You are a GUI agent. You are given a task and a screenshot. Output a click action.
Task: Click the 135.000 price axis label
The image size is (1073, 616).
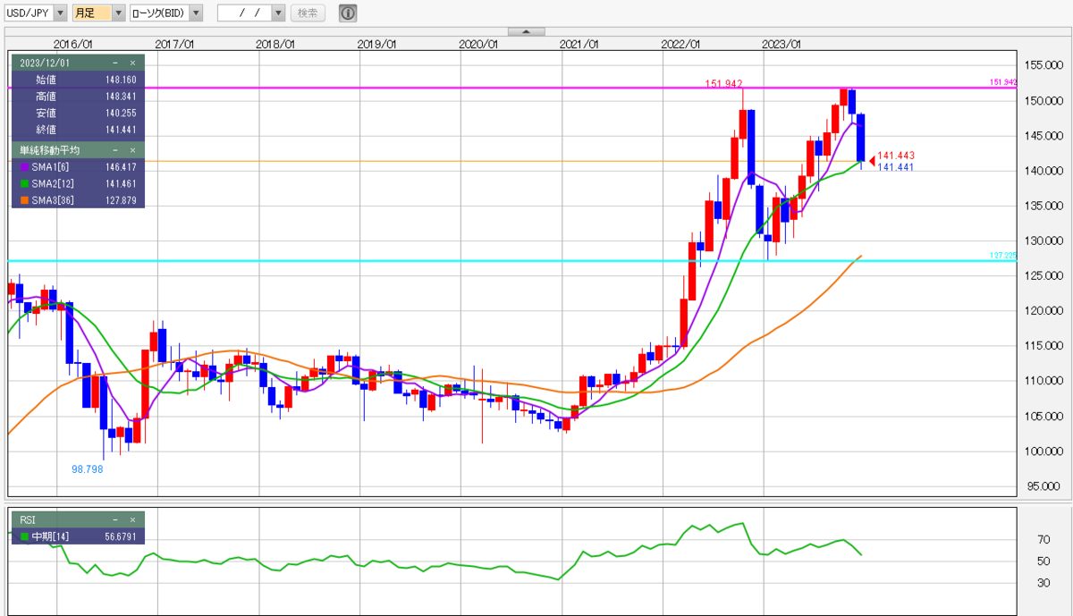pyautogui.click(x=1043, y=206)
